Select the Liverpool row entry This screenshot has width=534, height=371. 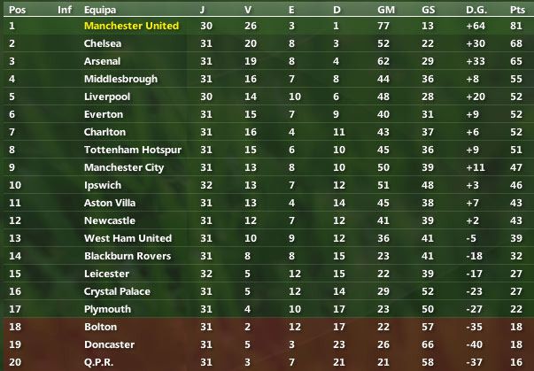coord(105,97)
